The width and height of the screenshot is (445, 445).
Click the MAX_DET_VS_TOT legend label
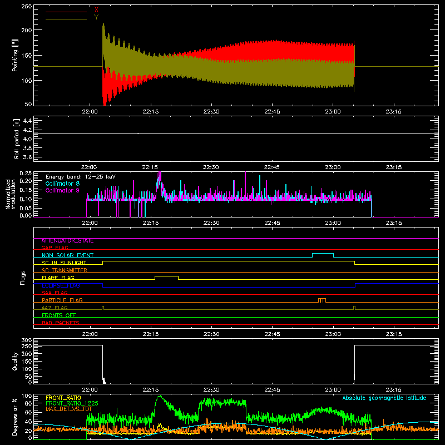69,409
